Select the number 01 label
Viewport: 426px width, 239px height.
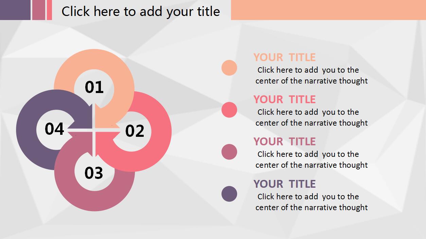pos(94,87)
